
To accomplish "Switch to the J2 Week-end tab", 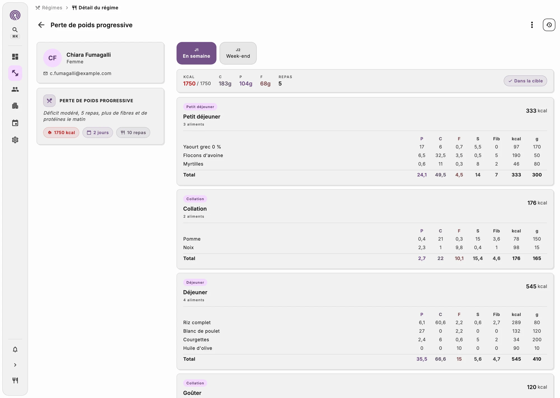I will [238, 53].
